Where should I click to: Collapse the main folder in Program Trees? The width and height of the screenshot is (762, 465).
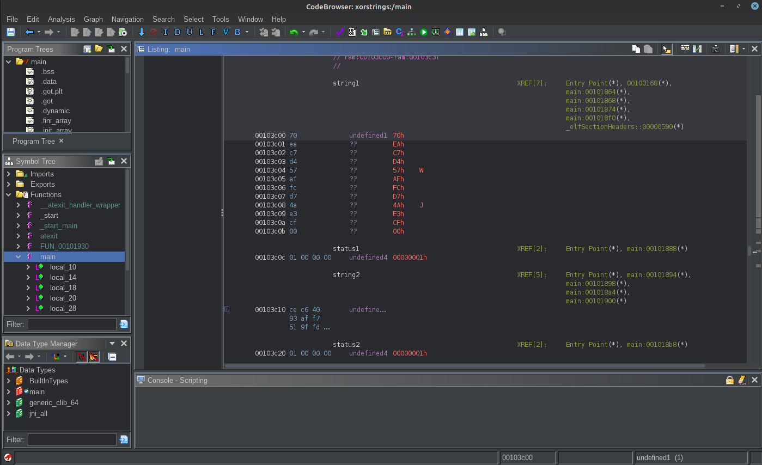[8, 62]
